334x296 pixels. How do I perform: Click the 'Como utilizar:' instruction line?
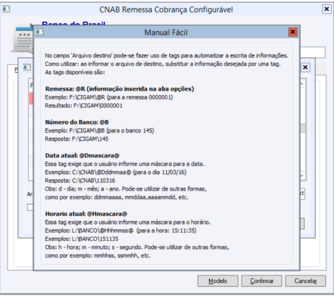(x=163, y=64)
